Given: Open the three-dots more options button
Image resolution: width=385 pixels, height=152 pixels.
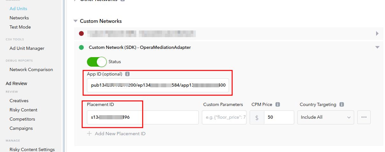Looking at the screenshot, I should 364,117.
